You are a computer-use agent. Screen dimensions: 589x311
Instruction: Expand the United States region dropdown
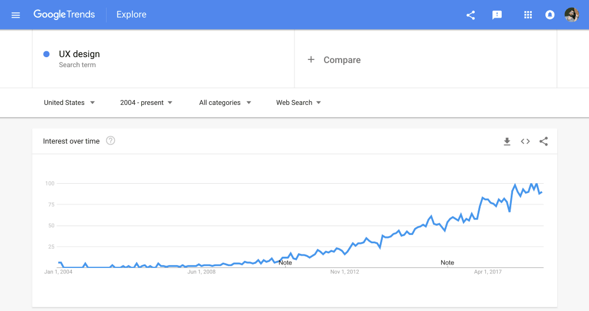click(x=69, y=102)
